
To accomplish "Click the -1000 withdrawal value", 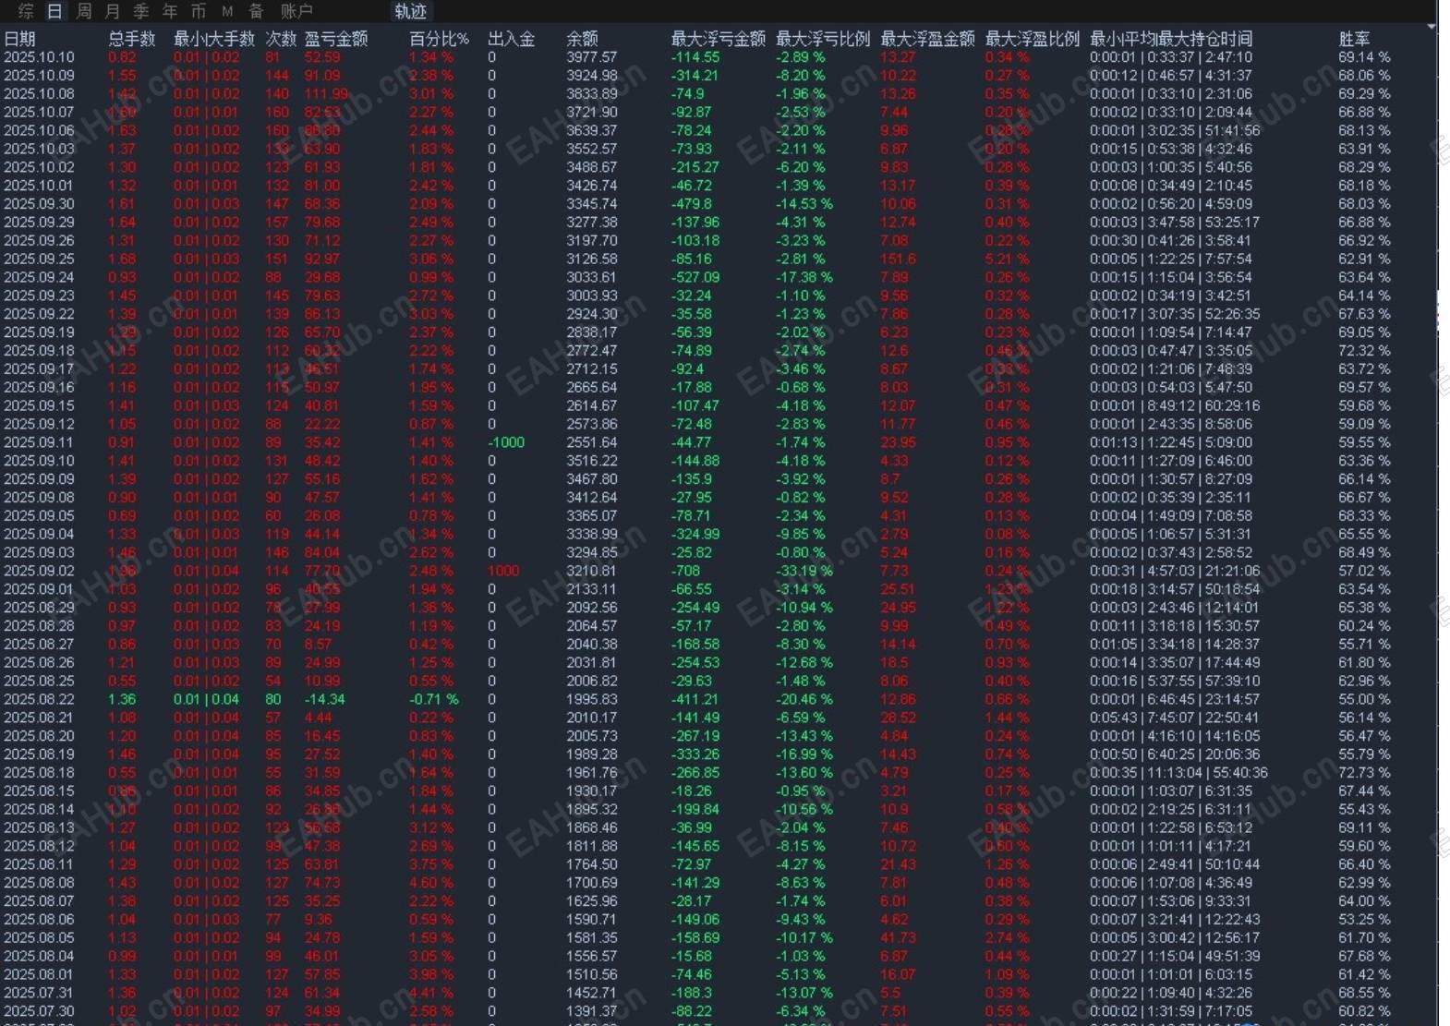I will [x=506, y=442].
